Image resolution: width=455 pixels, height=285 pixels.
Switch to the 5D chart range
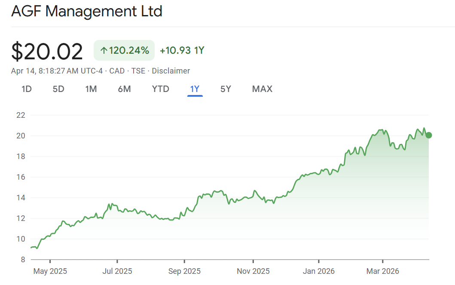[x=58, y=89]
